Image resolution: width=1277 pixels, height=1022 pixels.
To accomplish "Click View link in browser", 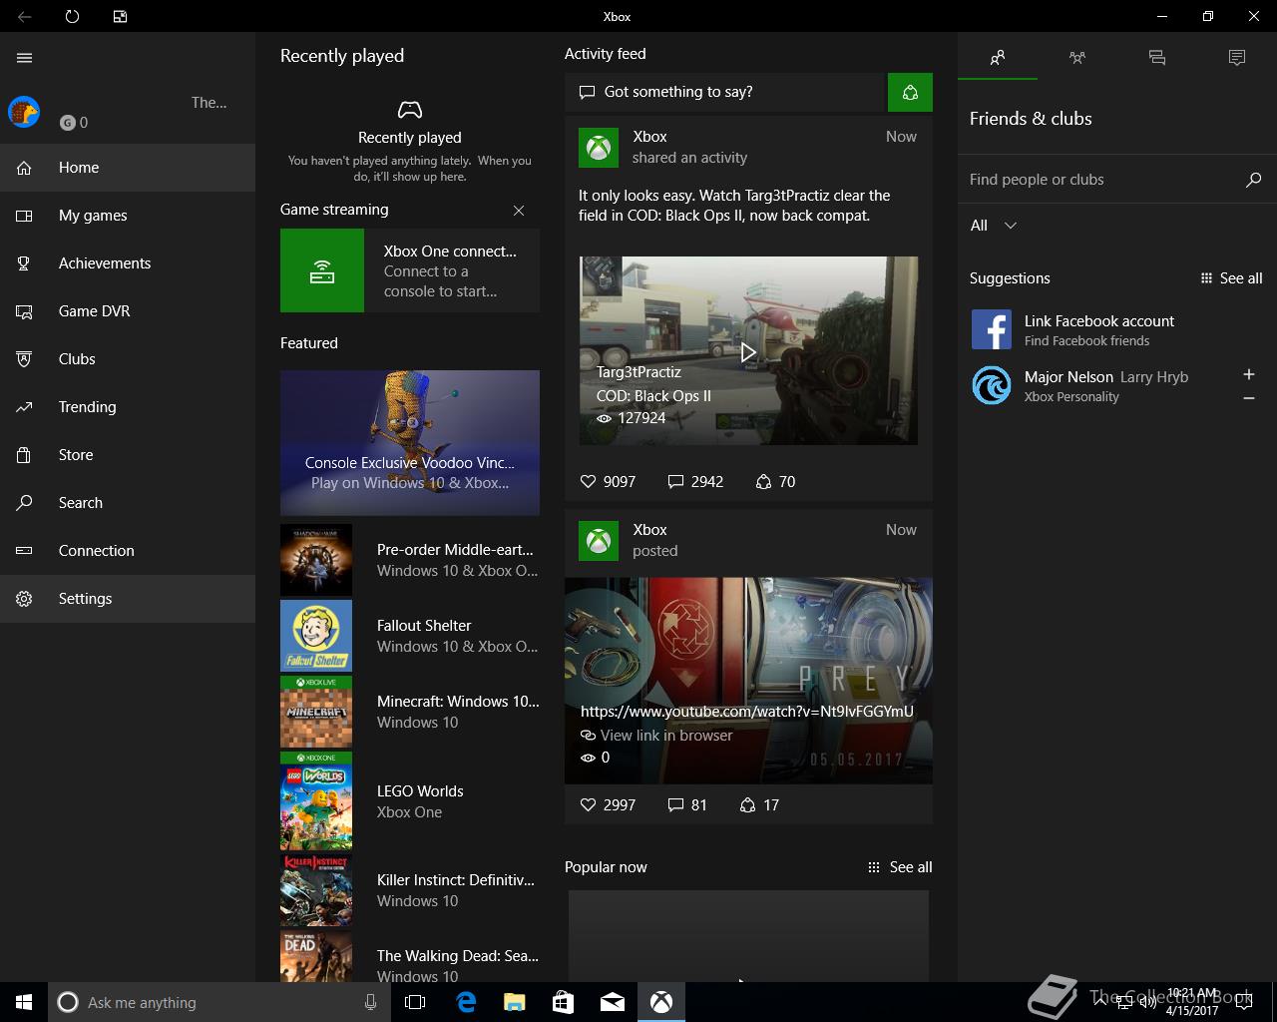I will (x=656, y=736).
